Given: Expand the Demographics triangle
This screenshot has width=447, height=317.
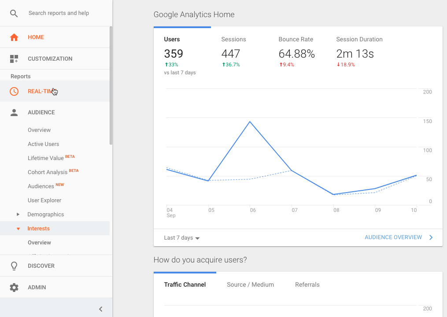Looking at the screenshot, I should pos(18,214).
